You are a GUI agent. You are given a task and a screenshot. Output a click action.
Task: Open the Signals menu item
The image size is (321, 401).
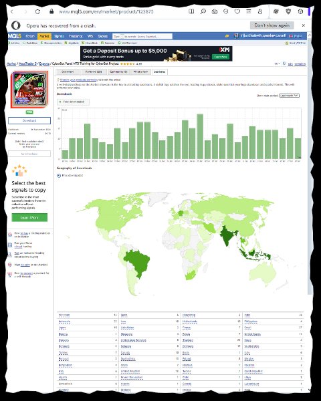59,36
